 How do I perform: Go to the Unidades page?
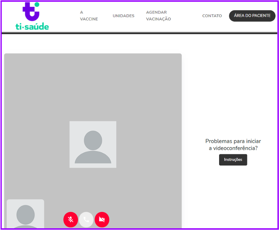tap(124, 16)
